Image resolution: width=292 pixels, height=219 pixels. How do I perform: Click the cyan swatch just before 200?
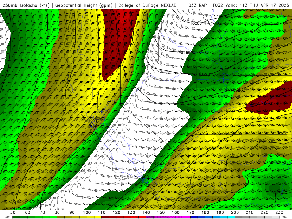point(231,217)
